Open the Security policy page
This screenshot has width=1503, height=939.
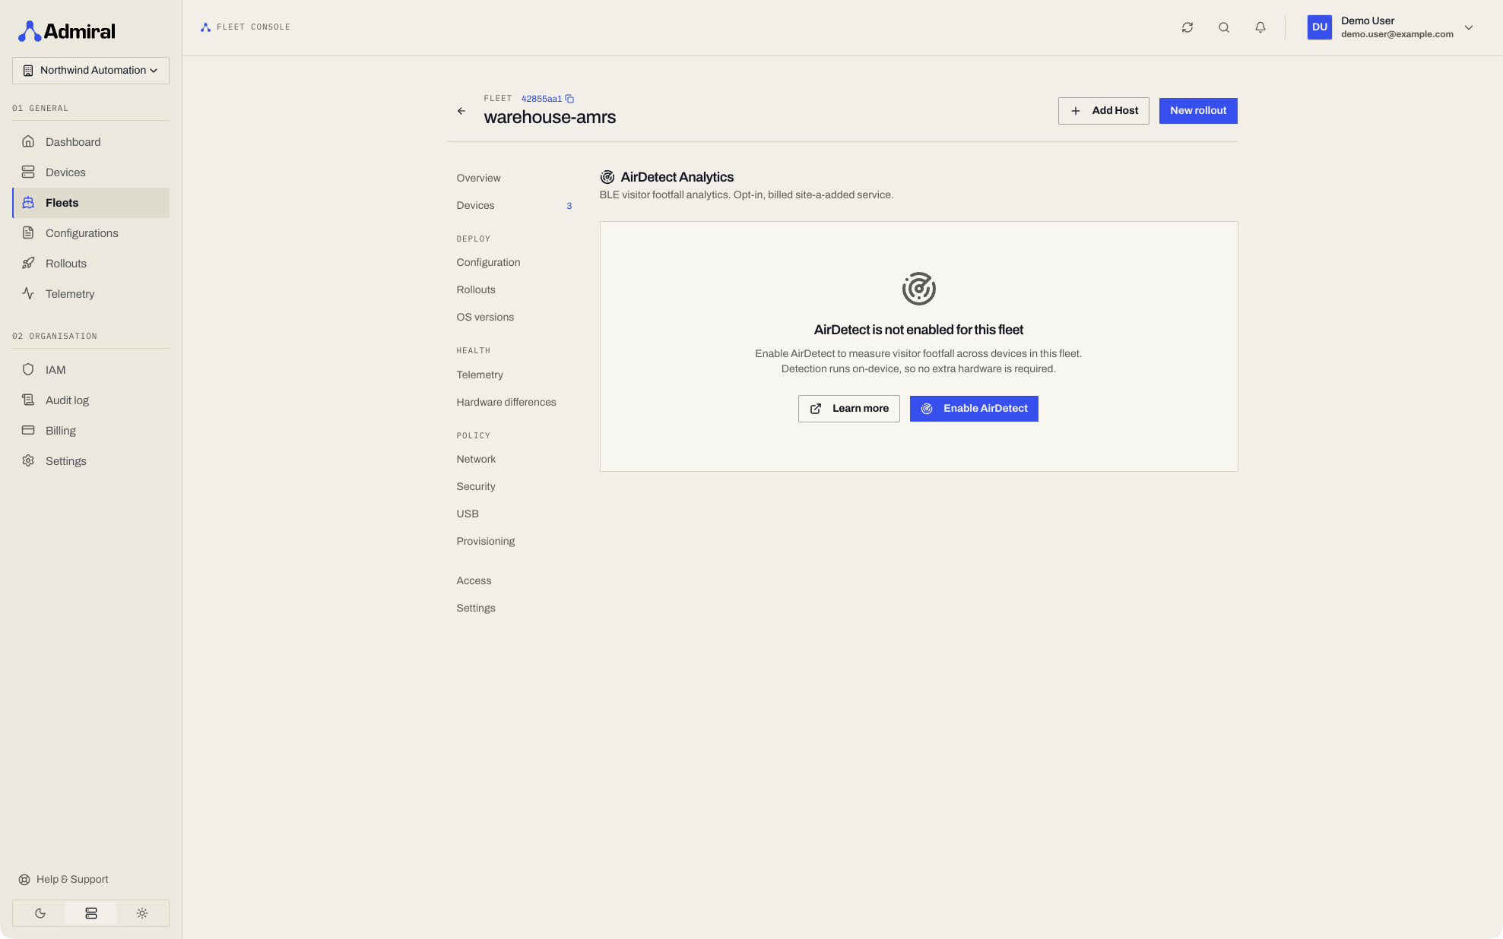514,487
